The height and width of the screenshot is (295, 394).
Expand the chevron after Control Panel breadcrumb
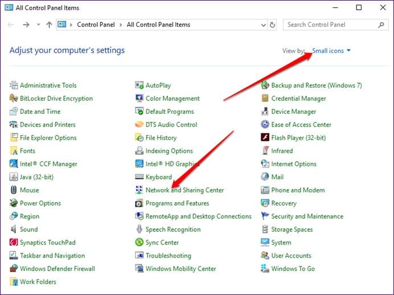(121, 25)
